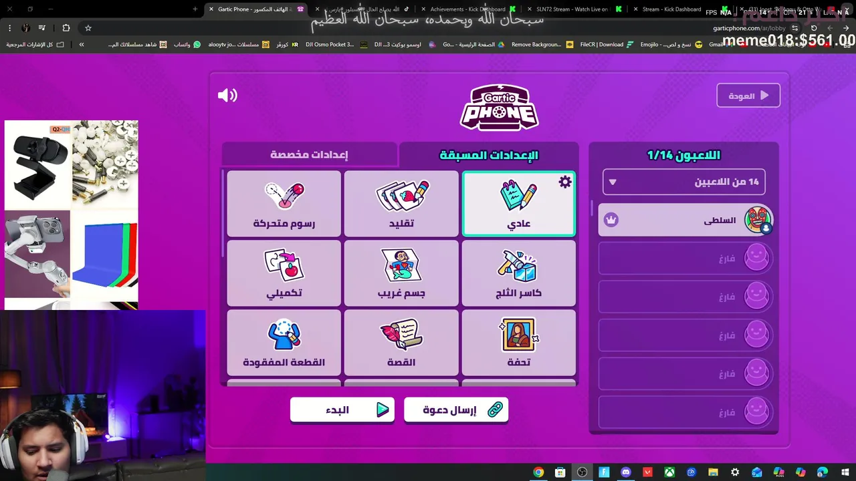The height and width of the screenshot is (481, 856).
Task: Open the FileCR Download bookmark
Action: pyautogui.click(x=607, y=45)
